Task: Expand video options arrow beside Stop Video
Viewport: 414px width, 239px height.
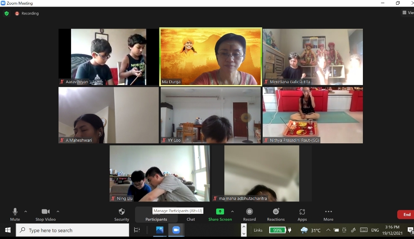Action: pos(58,211)
